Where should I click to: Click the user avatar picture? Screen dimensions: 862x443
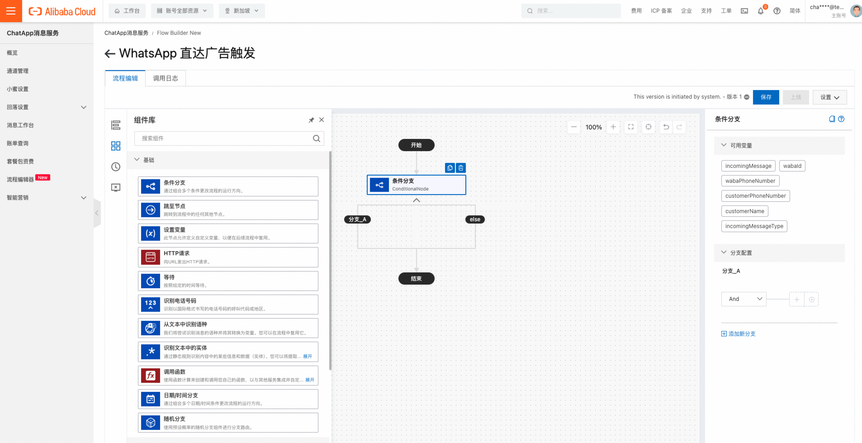coord(856,11)
